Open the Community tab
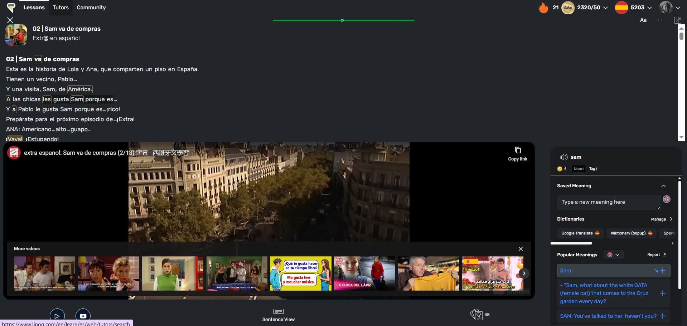 pos(91,8)
